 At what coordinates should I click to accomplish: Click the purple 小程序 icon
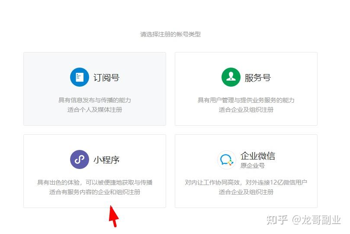[80, 159]
